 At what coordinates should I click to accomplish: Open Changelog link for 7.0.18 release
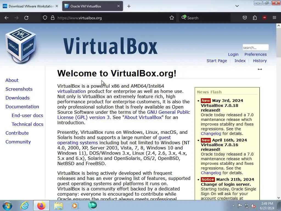click(211, 134)
